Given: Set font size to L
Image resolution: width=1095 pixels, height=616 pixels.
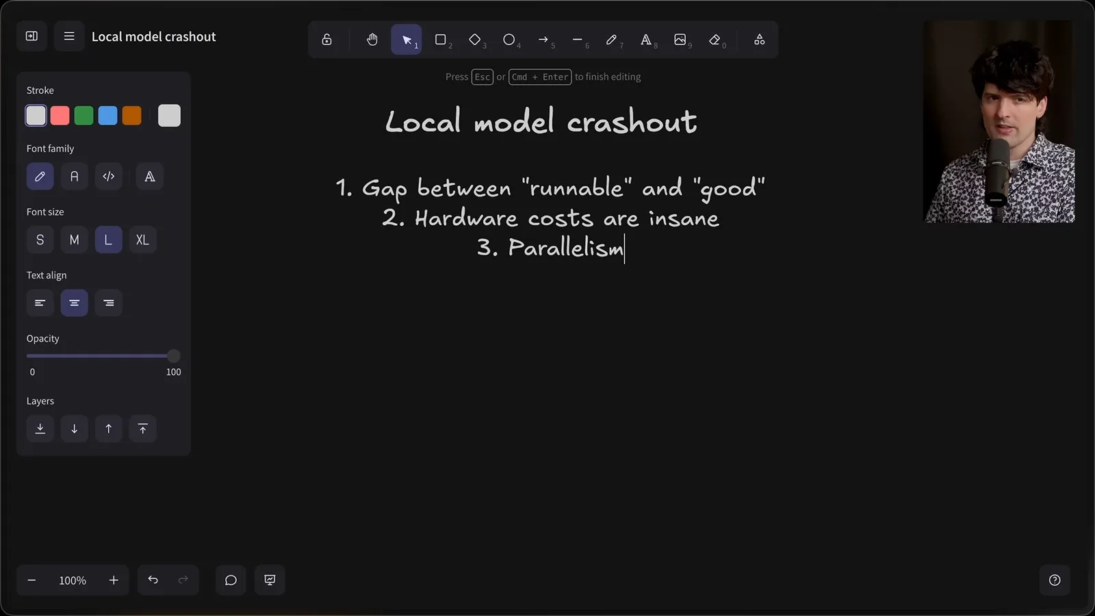Looking at the screenshot, I should tap(109, 240).
